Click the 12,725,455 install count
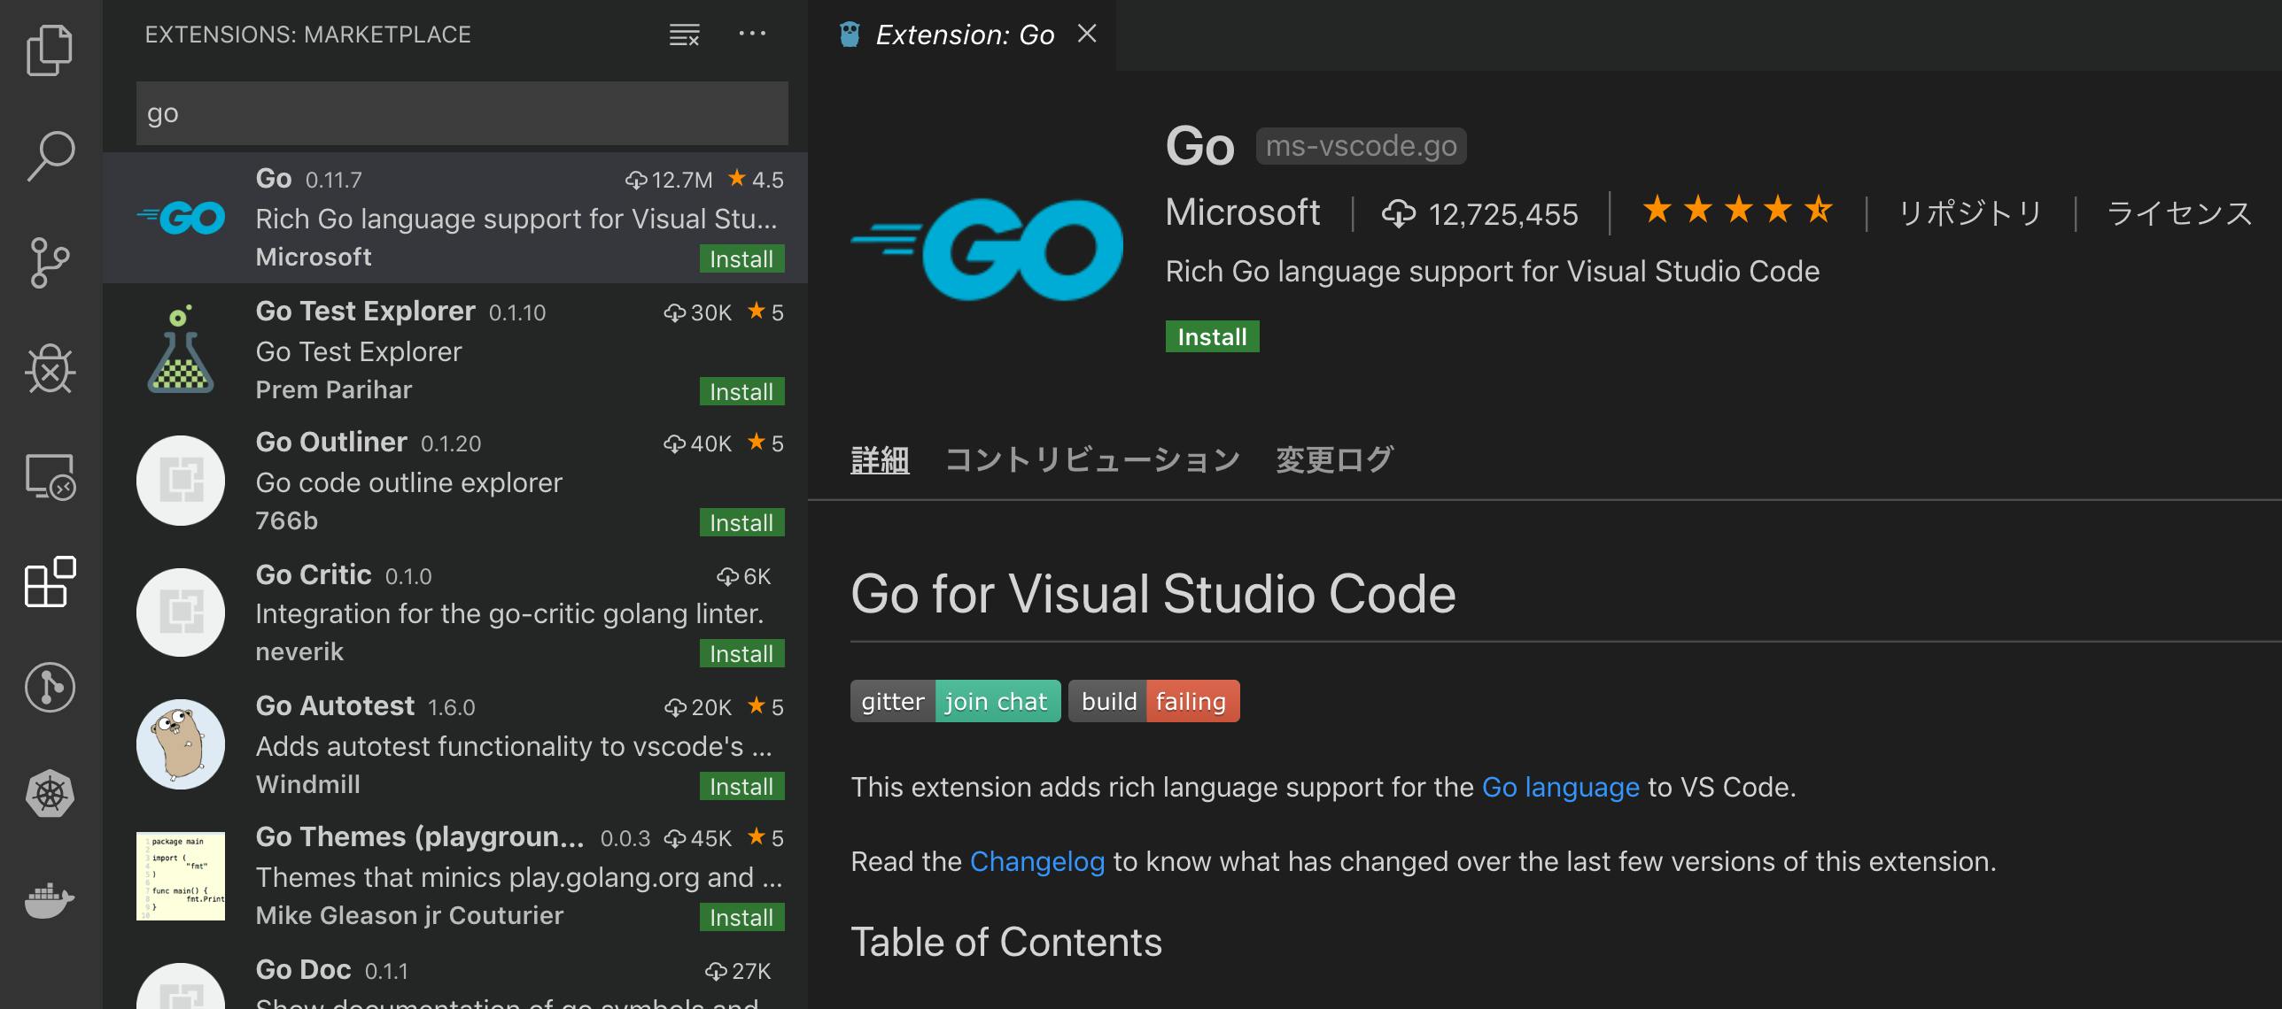This screenshot has height=1009, width=2282. [x=1480, y=214]
